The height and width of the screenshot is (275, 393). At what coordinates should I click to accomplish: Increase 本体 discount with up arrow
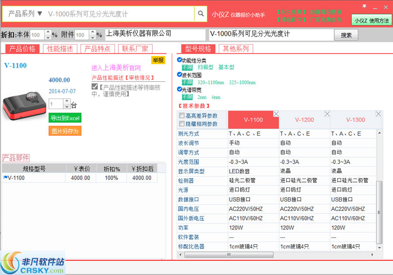(48, 32)
